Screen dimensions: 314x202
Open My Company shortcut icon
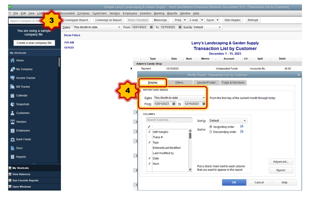pyautogui.click(x=13, y=69)
